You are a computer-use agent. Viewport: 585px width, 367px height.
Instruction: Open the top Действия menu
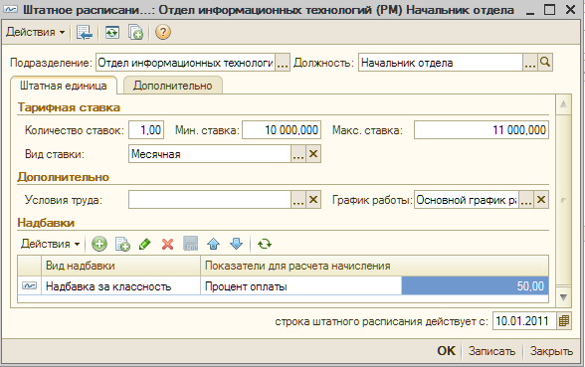[35, 33]
